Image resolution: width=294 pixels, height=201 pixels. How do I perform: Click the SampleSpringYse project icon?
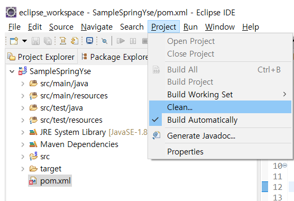[23, 71]
